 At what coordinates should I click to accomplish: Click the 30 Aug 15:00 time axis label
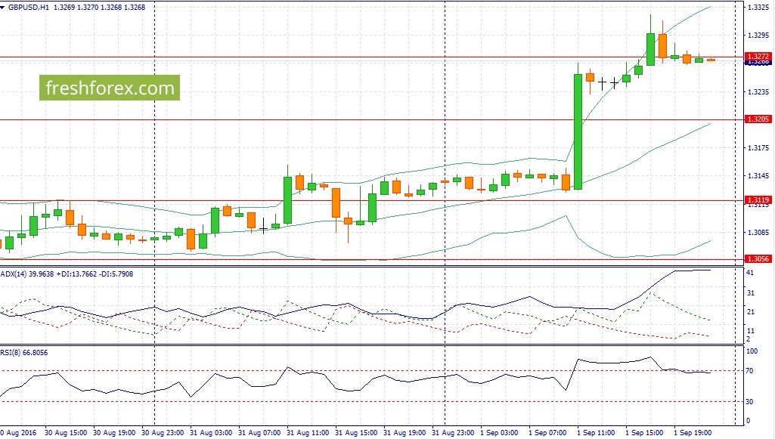pos(66,433)
